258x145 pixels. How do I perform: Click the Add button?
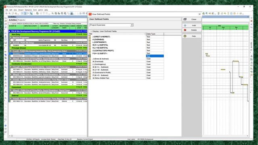pyautogui.click(x=192, y=25)
